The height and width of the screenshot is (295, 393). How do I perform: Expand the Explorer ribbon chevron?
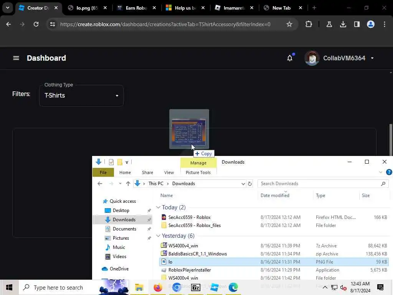380,172
